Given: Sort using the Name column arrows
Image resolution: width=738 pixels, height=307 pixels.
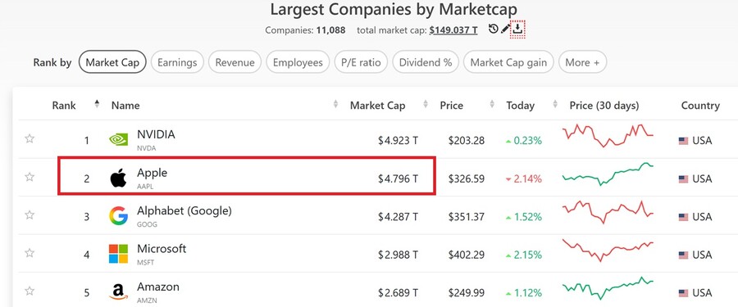Looking at the screenshot, I should 335,104.
